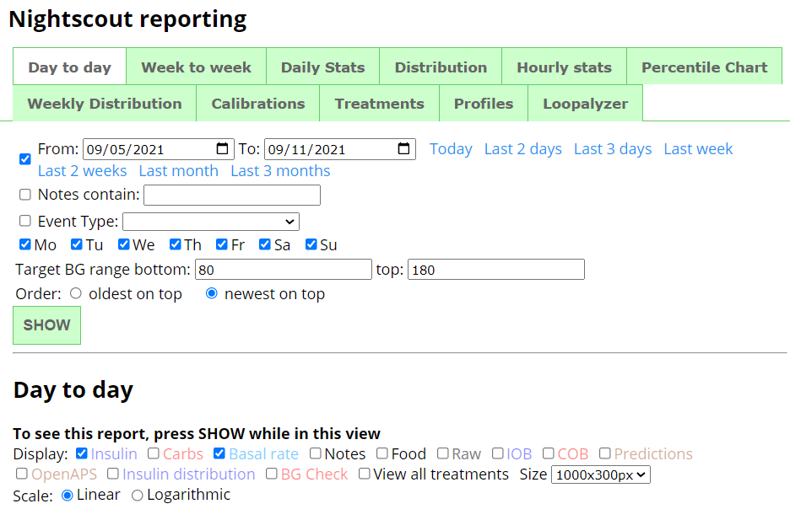This screenshot has height=520, width=790.
Task: Click the SHOW button
Action: [x=47, y=324]
